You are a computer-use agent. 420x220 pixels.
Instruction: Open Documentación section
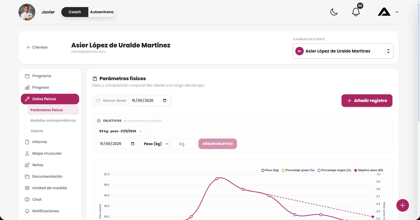pos(50,177)
